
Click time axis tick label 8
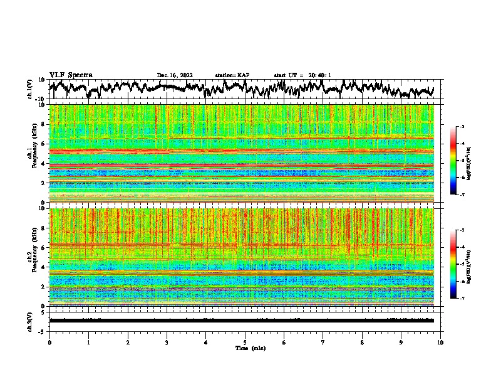pos(362,343)
